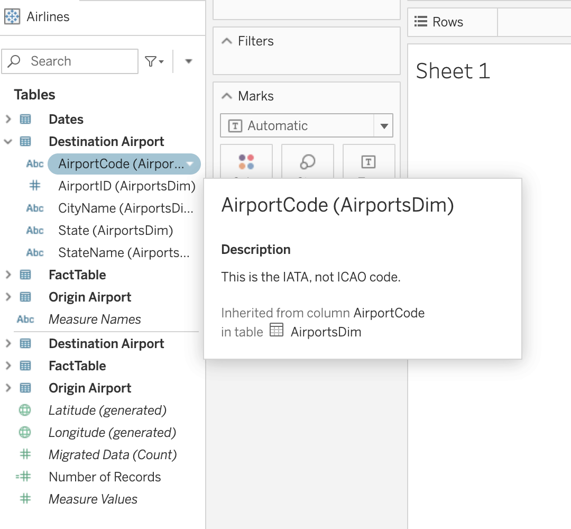Expand the first FactTable entry
The width and height of the screenshot is (571, 529).
[x=8, y=275]
